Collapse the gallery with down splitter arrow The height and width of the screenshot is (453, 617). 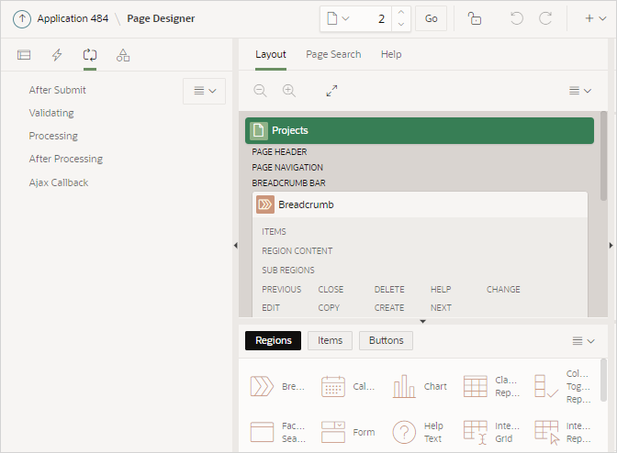423,321
